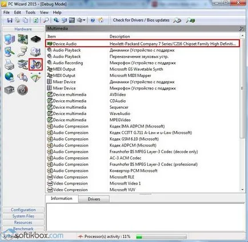Open the Multimedia speaker and note icon
248x242 pixels.
click(35, 64)
